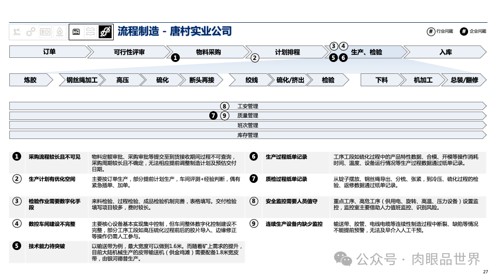
Task: Click marker 2 before the 计划排程 step
Action: click(x=255, y=58)
